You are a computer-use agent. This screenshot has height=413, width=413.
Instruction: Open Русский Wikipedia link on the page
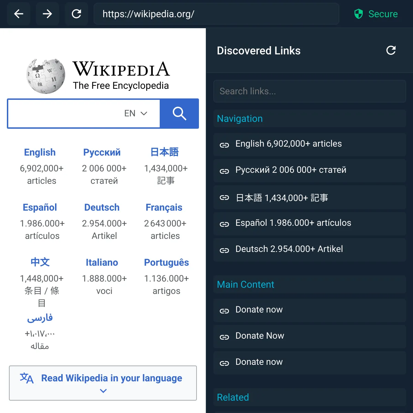[x=102, y=152]
